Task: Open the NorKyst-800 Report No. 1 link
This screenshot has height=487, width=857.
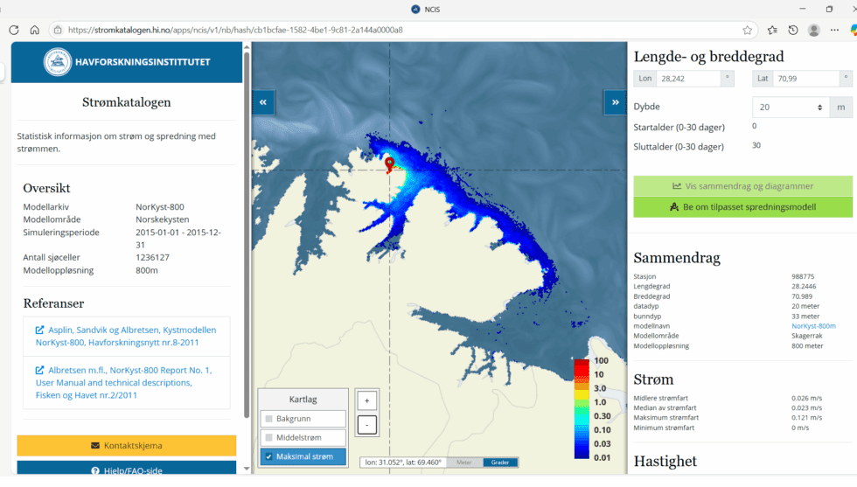Action: pos(123,382)
